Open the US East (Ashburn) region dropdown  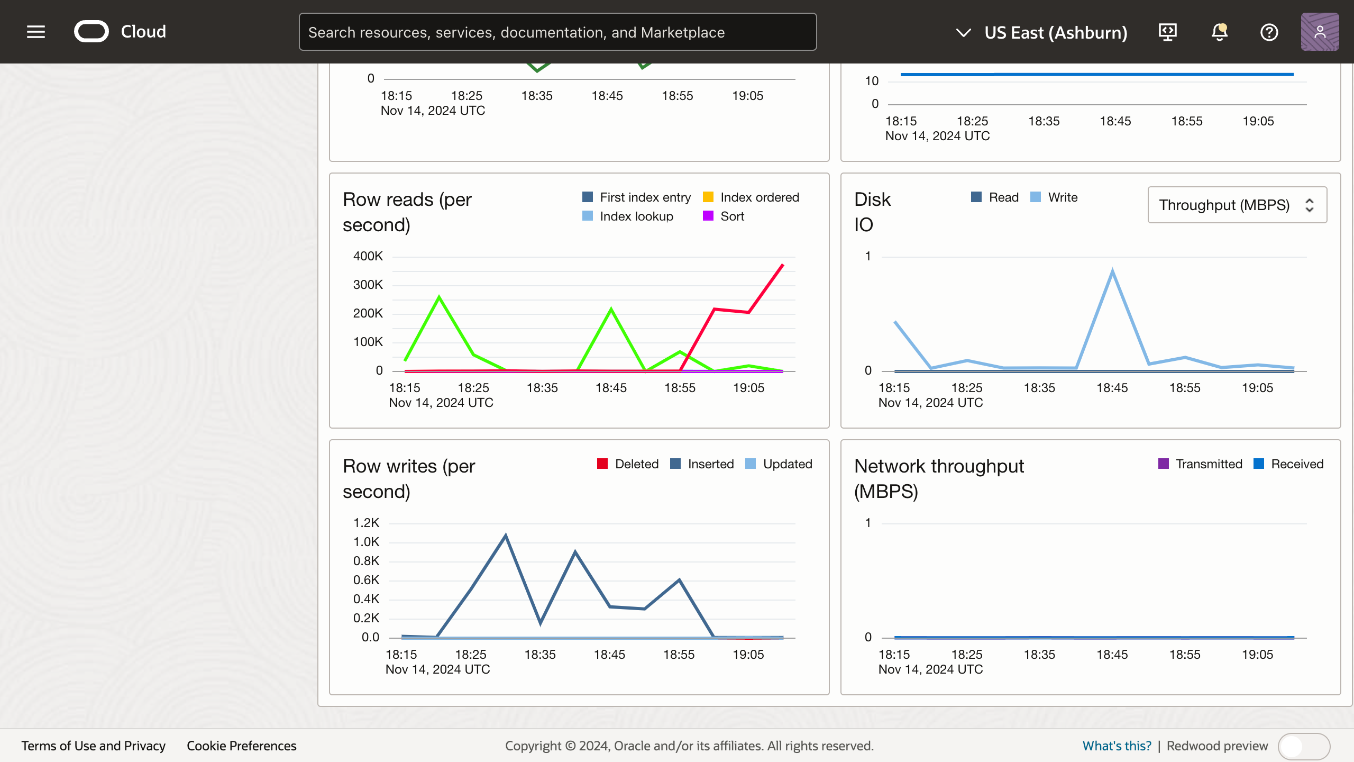pyautogui.click(x=1056, y=32)
